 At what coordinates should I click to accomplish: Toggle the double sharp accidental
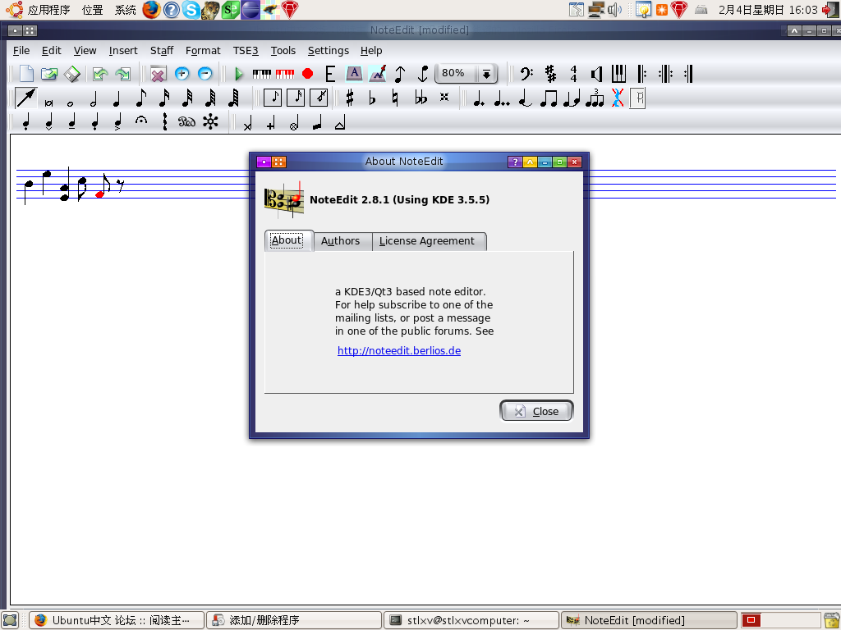(x=444, y=97)
